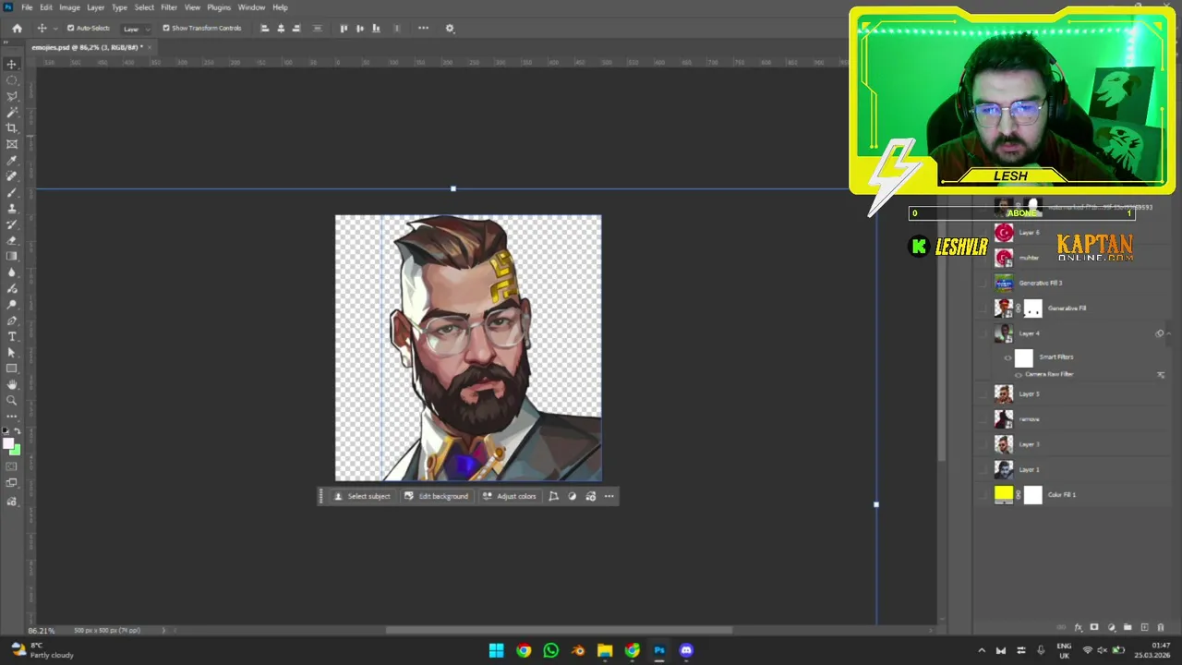
Task: Open the Auto-Select Layer dropdown
Action: coord(137,29)
